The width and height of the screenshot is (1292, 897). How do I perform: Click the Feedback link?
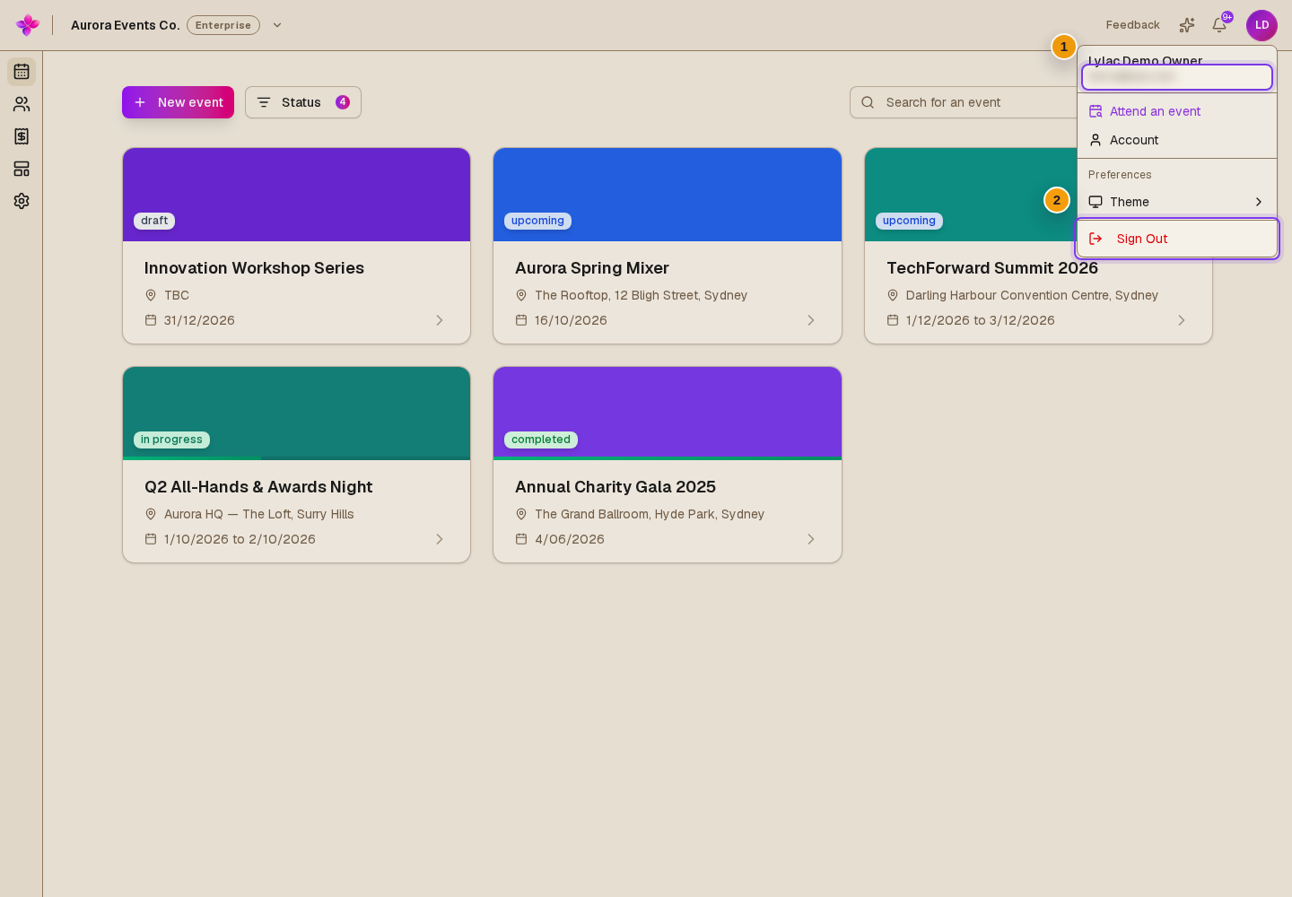(x=1132, y=25)
